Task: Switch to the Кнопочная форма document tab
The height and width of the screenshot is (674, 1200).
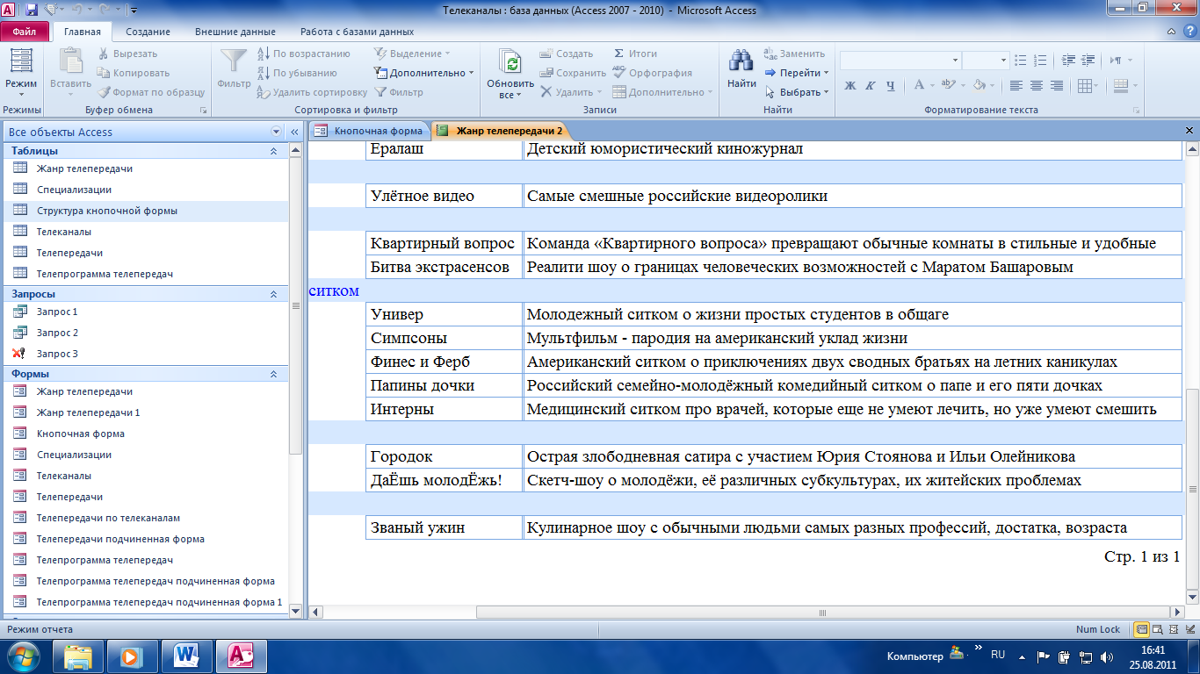Action: pyautogui.click(x=370, y=131)
